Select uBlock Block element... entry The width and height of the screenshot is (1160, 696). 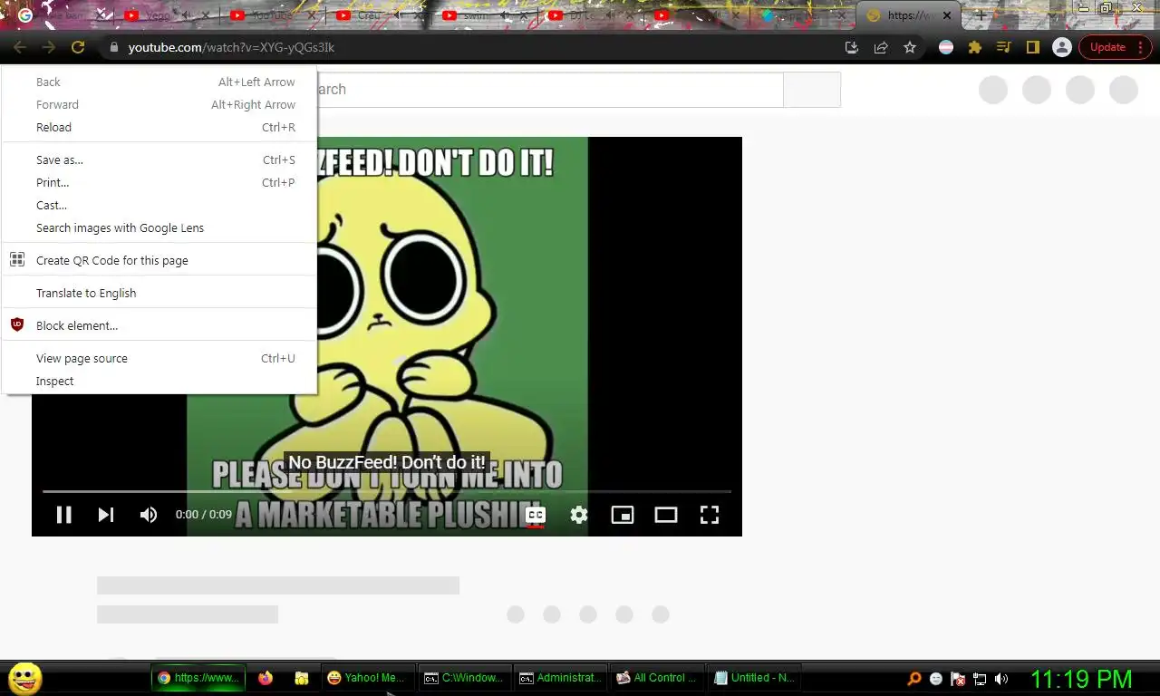pos(159,325)
